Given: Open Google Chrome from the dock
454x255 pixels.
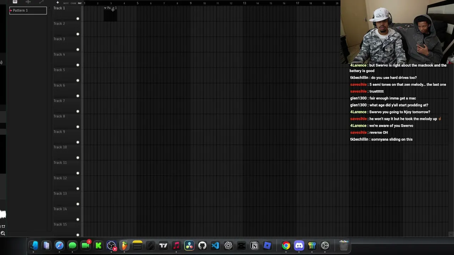Looking at the screenshot, I should tap(286, 245).
